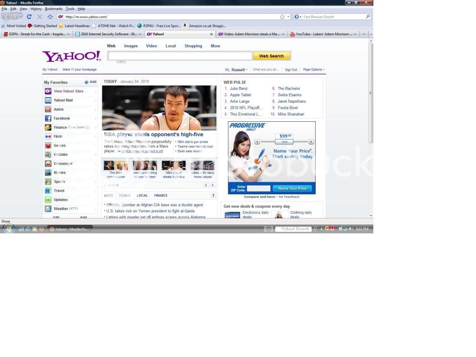476x357 pixels.
Task: Open the More search categories menu
Action: pos(216,46)
